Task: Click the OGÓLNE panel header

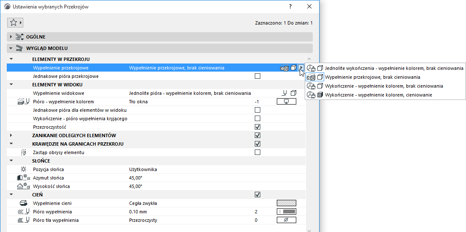Action: tap(160, 37)
